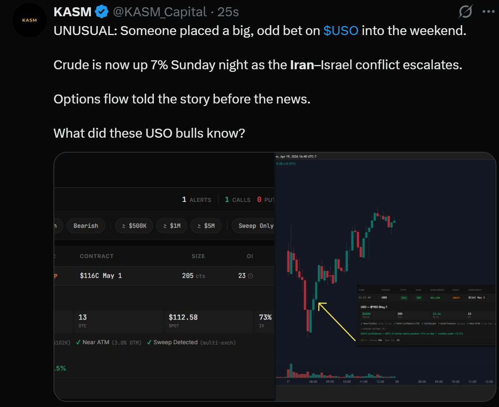Toggle the Bearish filter chip
499x407 pixels.
[x=86, y=226]
